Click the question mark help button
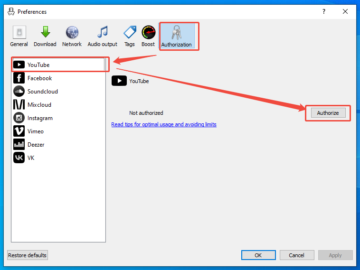The height and width of the screenshot is (270, 360). [324, 11]
